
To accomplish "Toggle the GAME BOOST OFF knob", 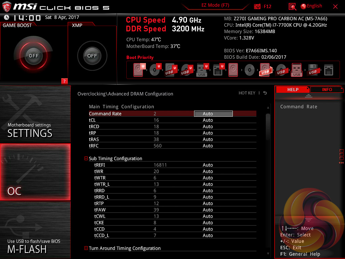I will pyautogui.click(x=34, y=56).
